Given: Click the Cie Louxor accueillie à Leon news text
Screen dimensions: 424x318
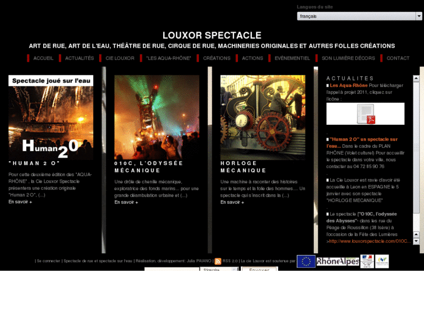Looking at the screenshot, I should coord(363,190).
